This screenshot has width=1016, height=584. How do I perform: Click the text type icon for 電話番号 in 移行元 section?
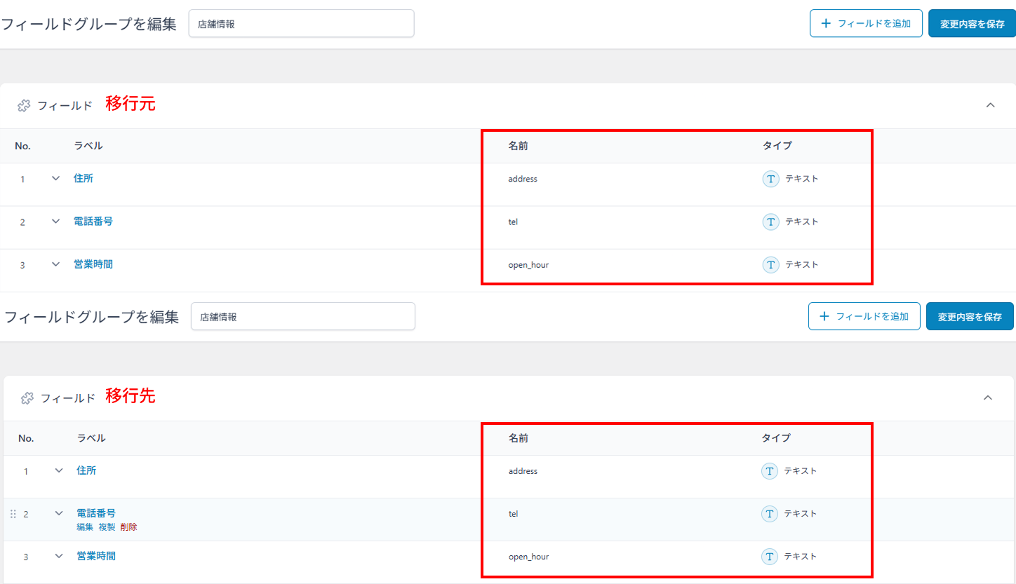point(770,222)
